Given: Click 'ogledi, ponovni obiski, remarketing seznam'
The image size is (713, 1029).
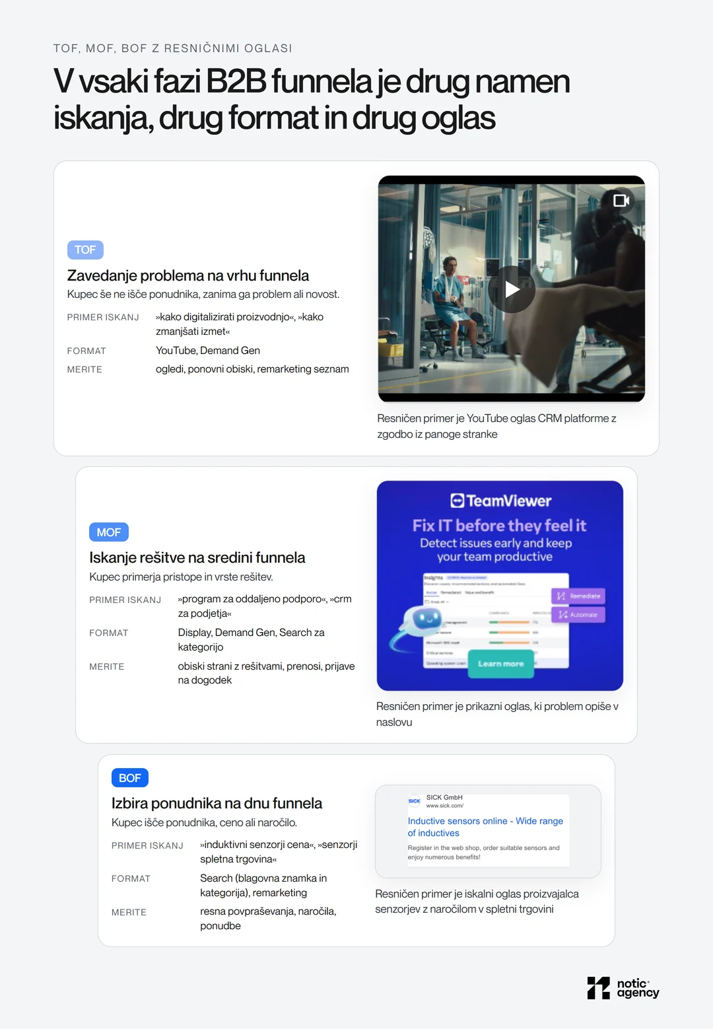Looking at the screenshot, I should (x=252, y=369).
